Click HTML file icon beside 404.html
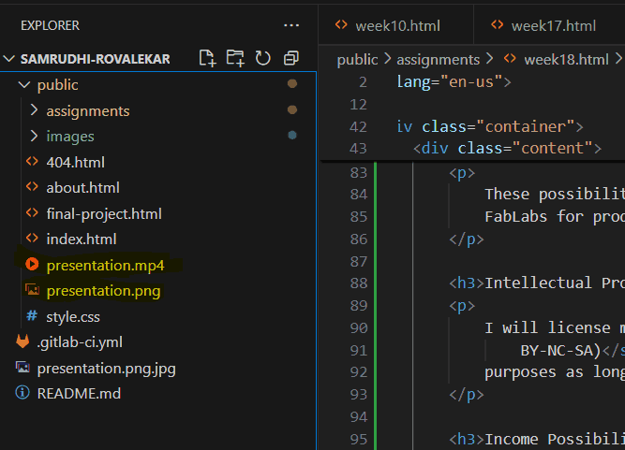625x450 pixels. 32,162
